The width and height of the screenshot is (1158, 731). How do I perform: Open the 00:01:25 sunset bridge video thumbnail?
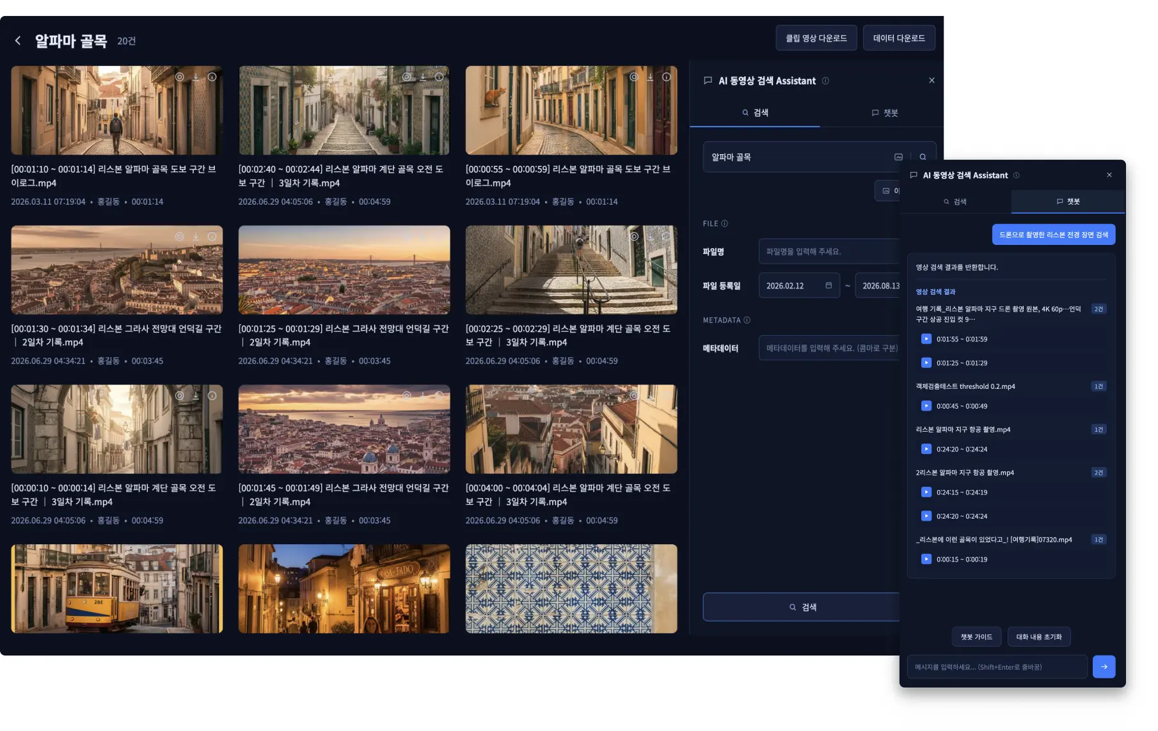click(344, 269)
